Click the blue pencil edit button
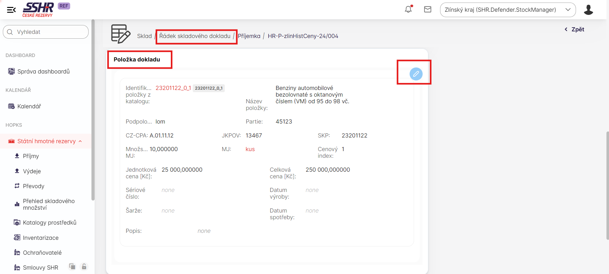The height and width of the screenshot is (274, 609). tap(416, 74)
